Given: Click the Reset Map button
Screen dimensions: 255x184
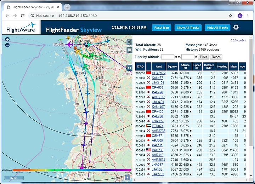Looking at the screenshot, I should coord(161,28).
